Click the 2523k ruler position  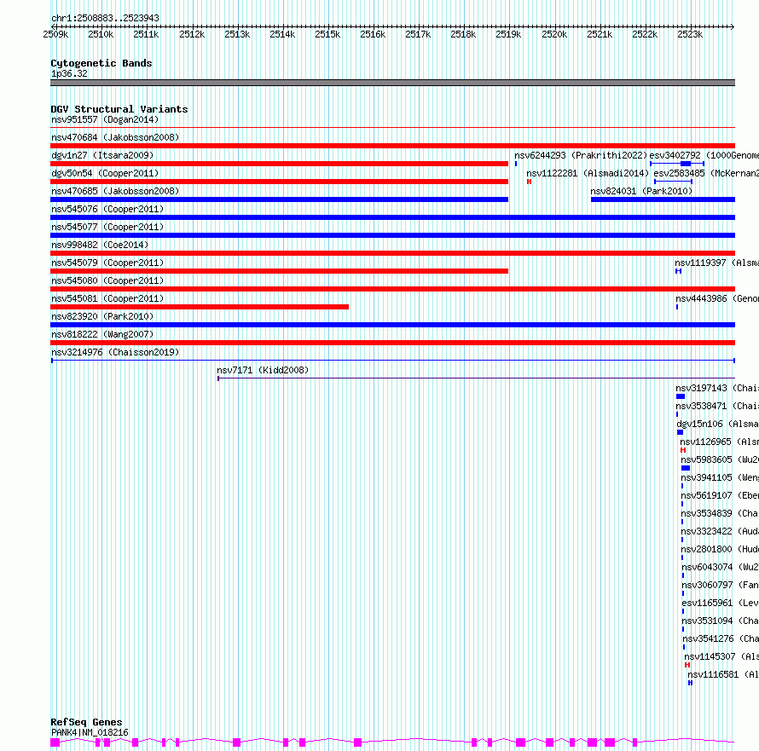click(690, 34)
